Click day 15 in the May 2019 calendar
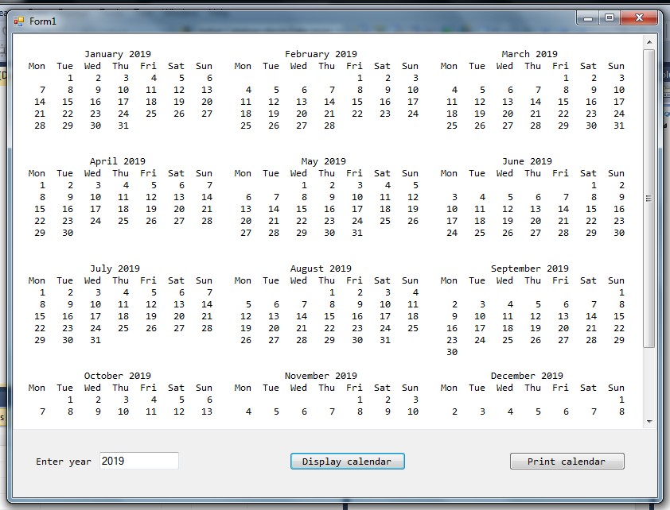Screen dimensions: 670x510 coord(302,210)
